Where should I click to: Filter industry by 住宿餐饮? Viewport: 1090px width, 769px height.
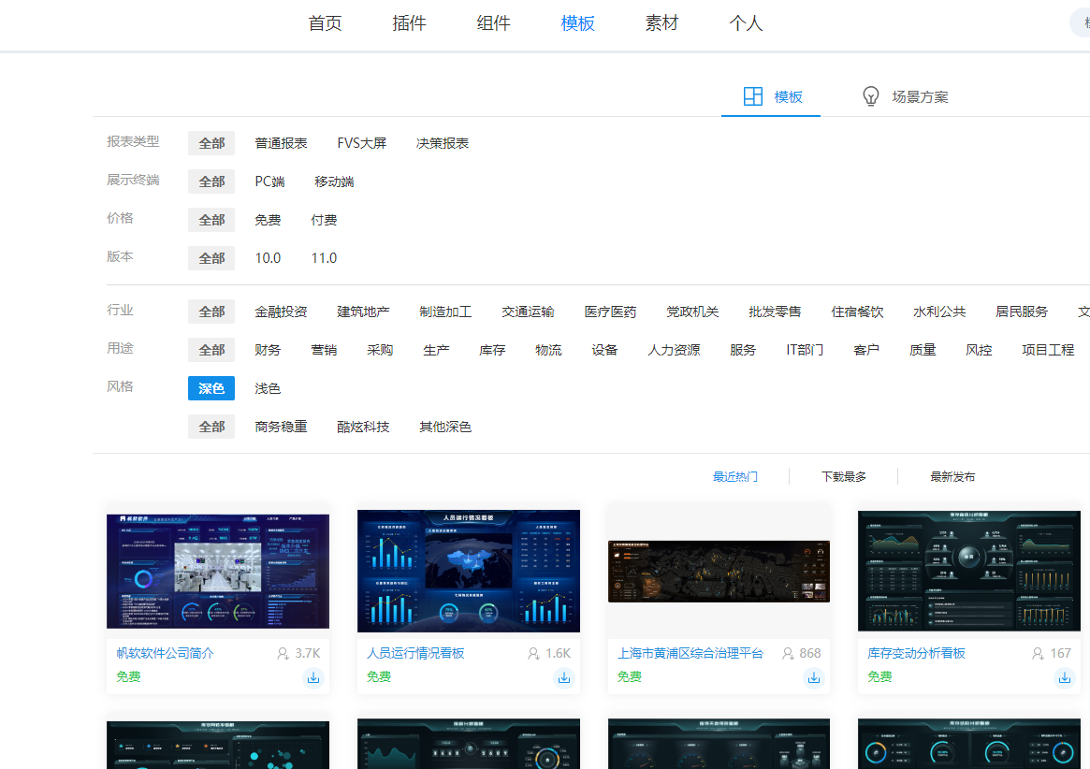pyautogui.click(x=857, y=312)
